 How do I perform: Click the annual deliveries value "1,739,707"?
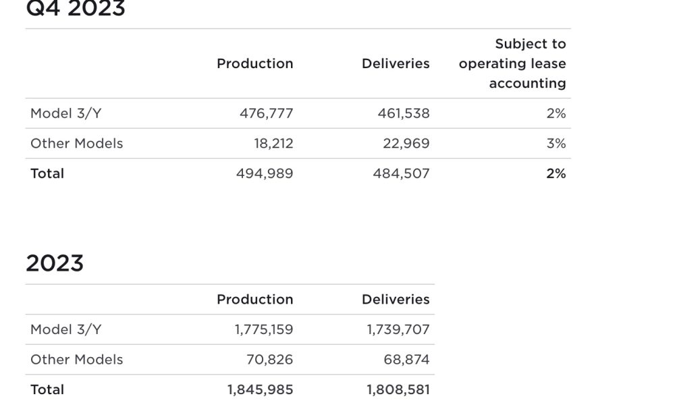pos(398,329)
